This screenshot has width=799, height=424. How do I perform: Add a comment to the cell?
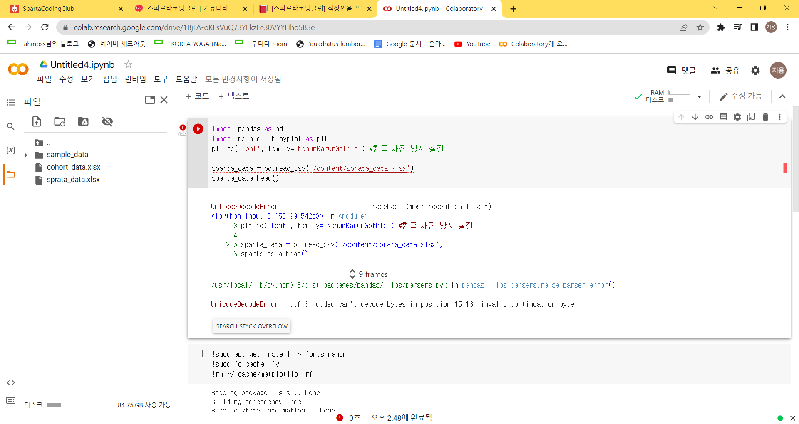click(x=723, y=117)
